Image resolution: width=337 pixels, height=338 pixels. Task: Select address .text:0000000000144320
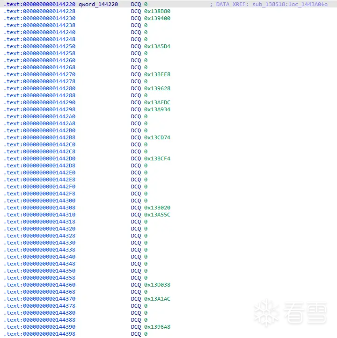39,229
